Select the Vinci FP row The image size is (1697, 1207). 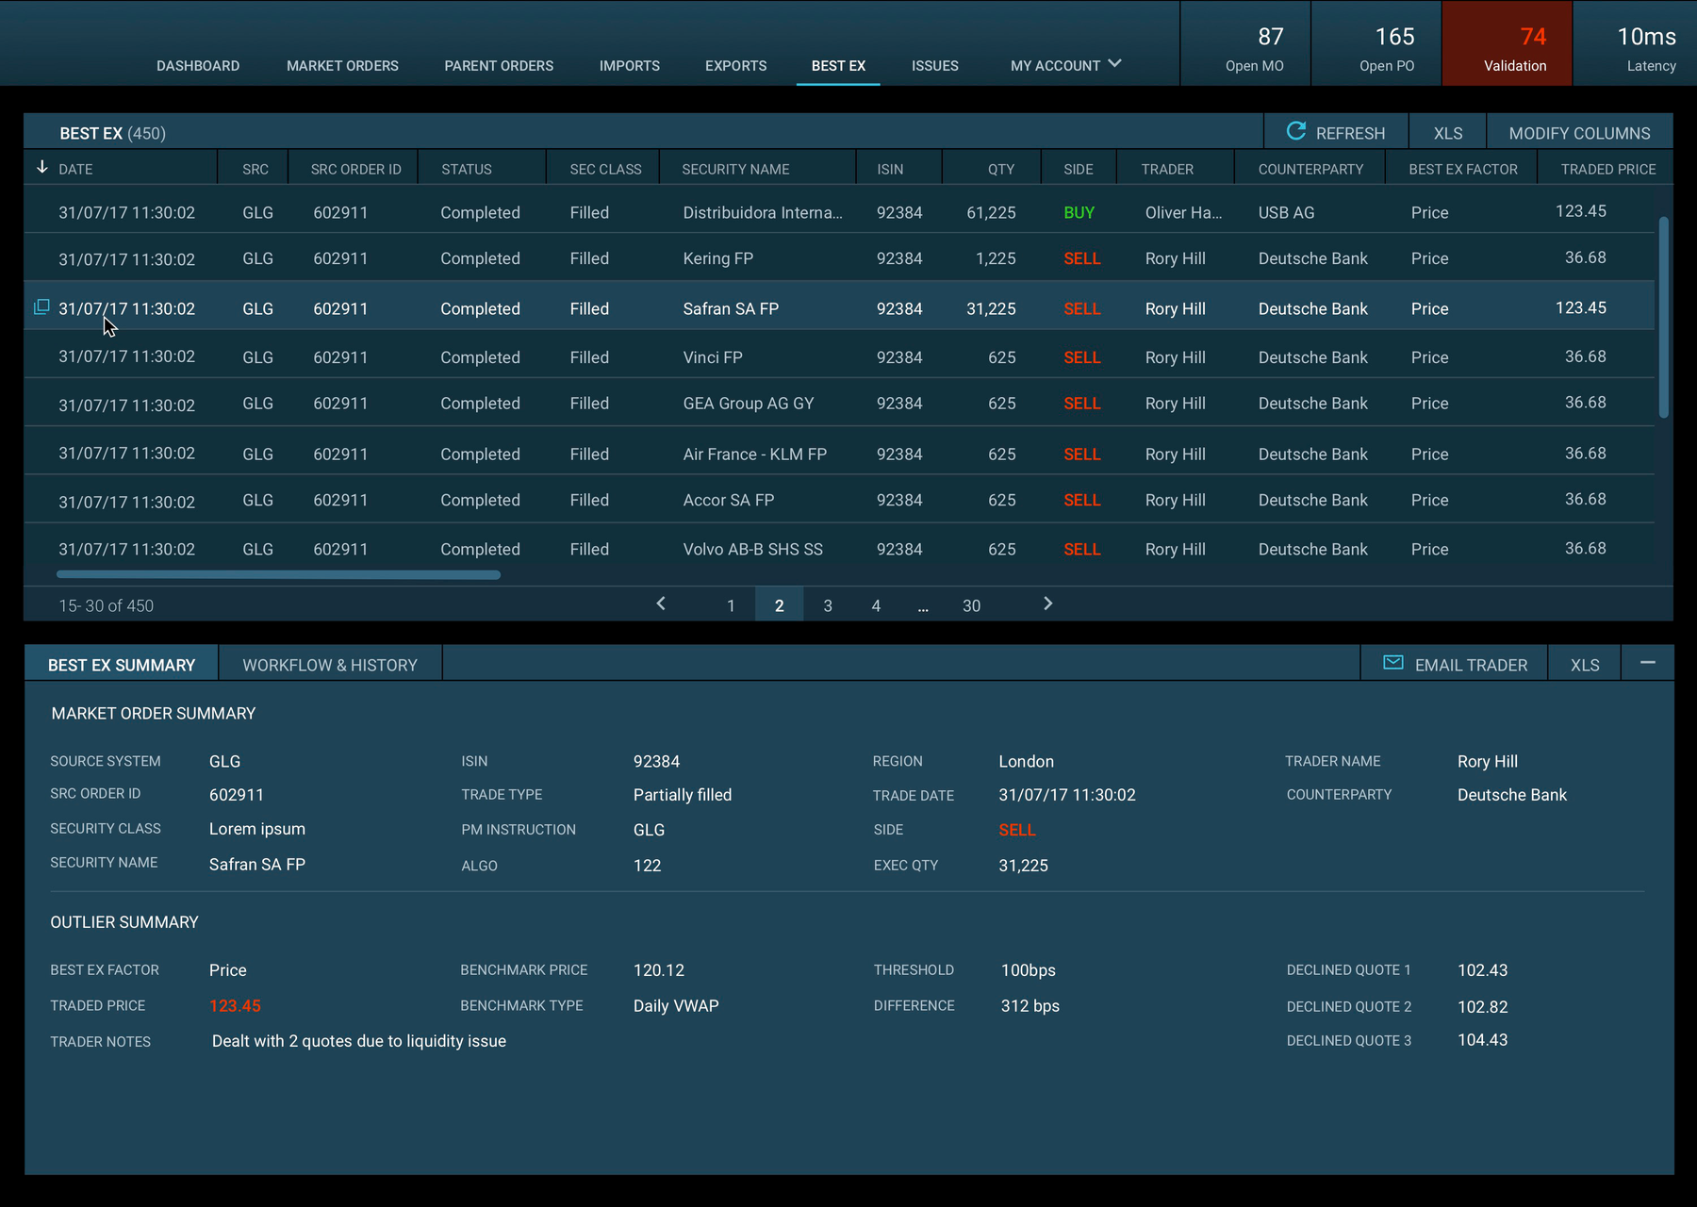tap(839, 355)
